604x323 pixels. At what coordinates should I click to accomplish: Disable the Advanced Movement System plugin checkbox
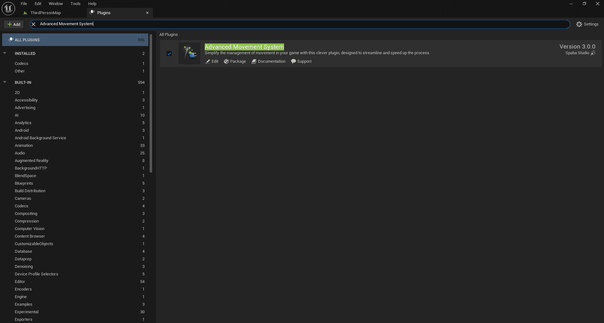point(169,54)
